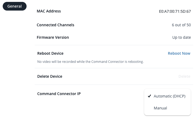
Task: Click the Reboot Now link
Action: pyautogui.click(x=179, y=53)
